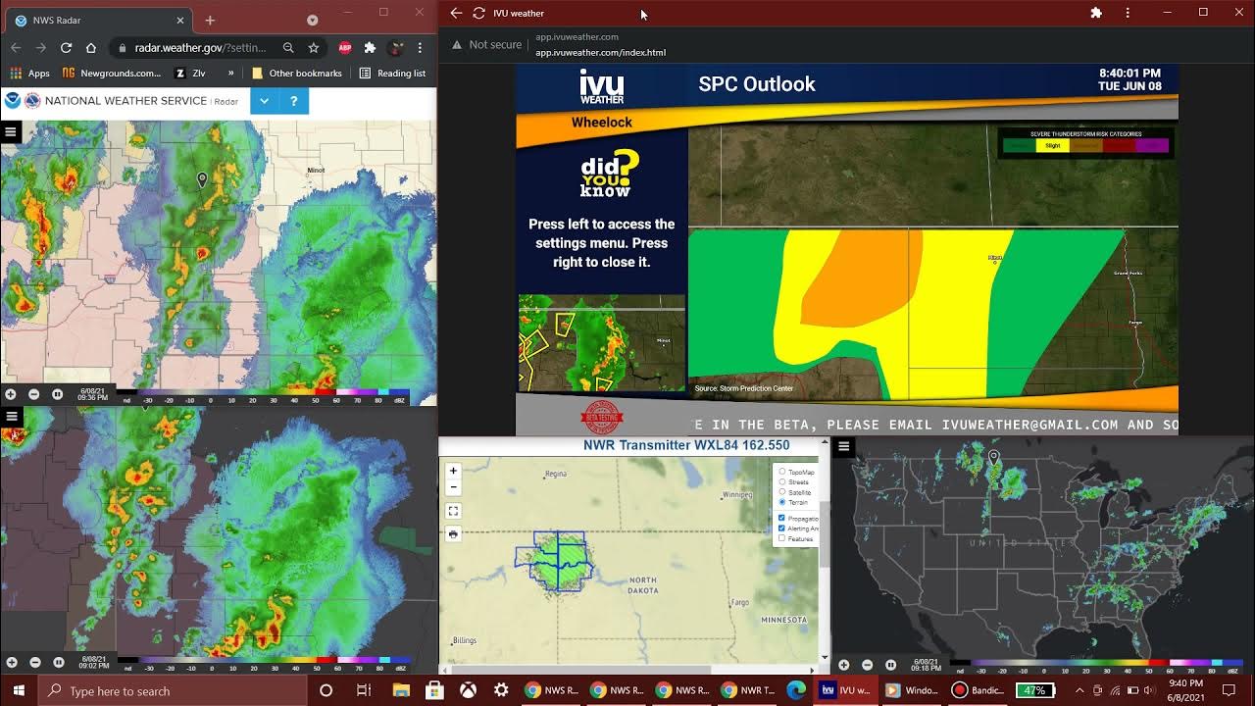The width and height of the screenshot is (1255, 706).
Task: Zoom out on the national radar map
Action: (867, 665)
